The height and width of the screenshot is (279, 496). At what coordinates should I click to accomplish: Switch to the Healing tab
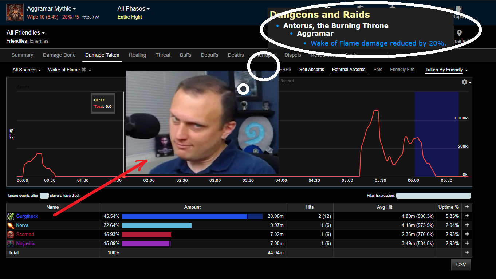(137, 55)
